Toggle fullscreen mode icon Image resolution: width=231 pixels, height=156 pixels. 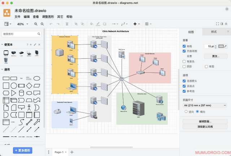tap(217, 24)
